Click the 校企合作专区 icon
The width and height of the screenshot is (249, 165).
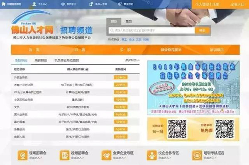[x=151, y=155]
